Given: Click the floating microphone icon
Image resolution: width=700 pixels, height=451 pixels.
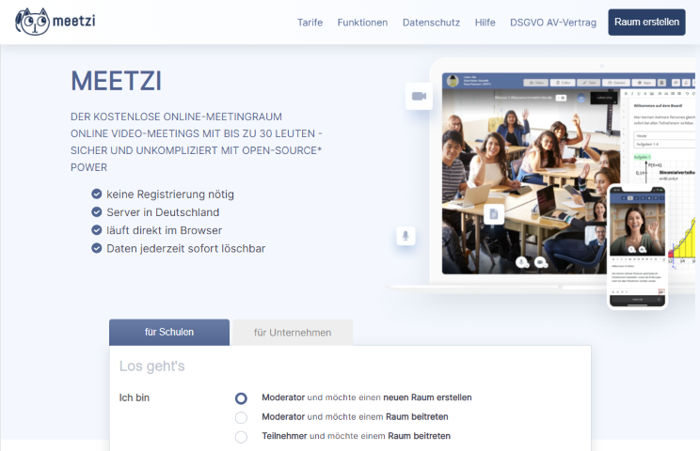Looking at the screenshot, I should click(x=406, y=236).
